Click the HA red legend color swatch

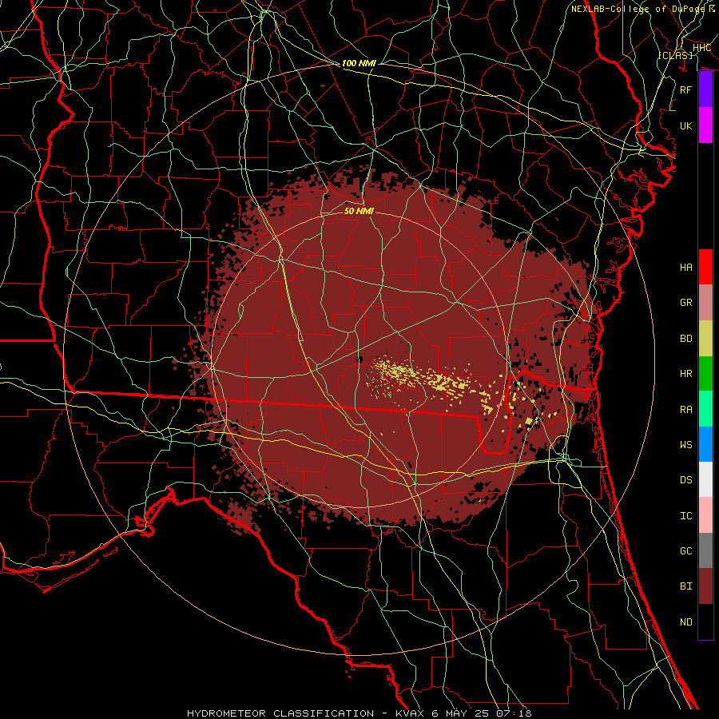[705, 267]
